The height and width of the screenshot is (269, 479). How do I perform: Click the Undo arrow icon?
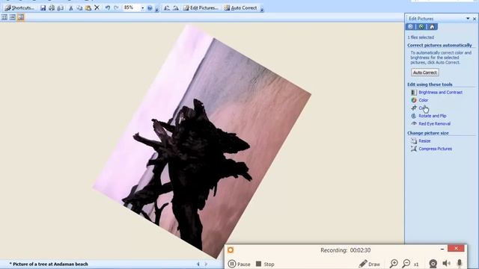(x=108, y=7)
